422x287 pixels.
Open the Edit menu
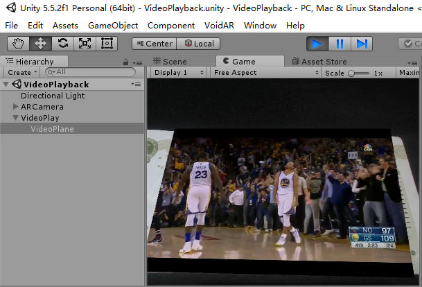click(x=35, y=26)
